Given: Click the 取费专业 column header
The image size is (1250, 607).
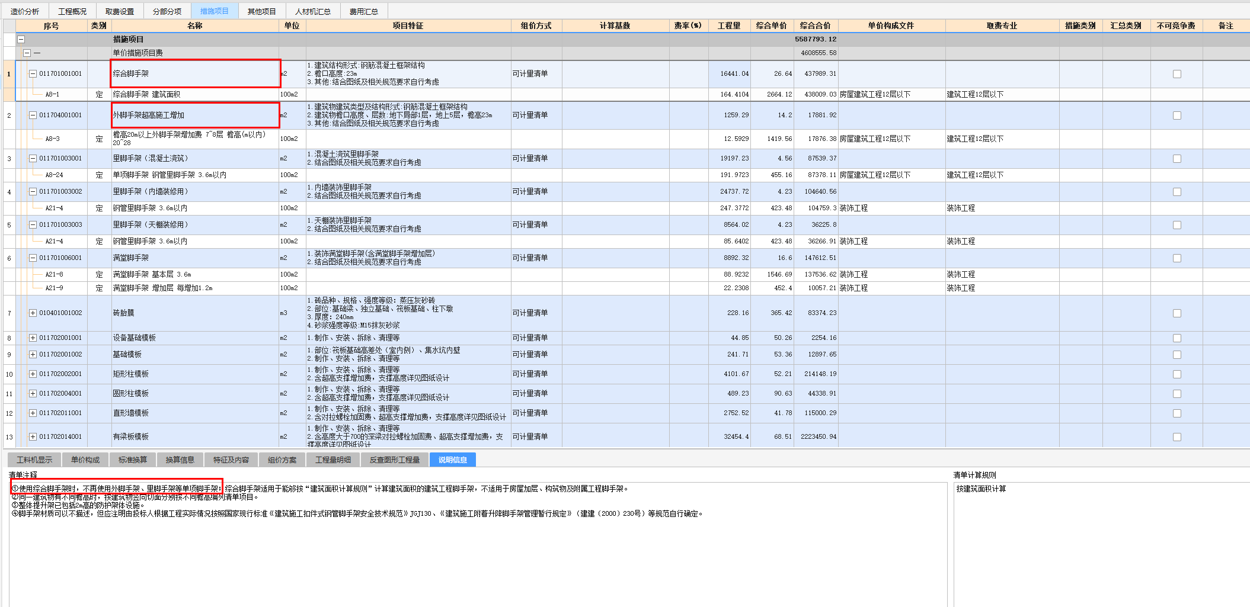Looking at the screenshot, I should click(x=1002, y=25).
